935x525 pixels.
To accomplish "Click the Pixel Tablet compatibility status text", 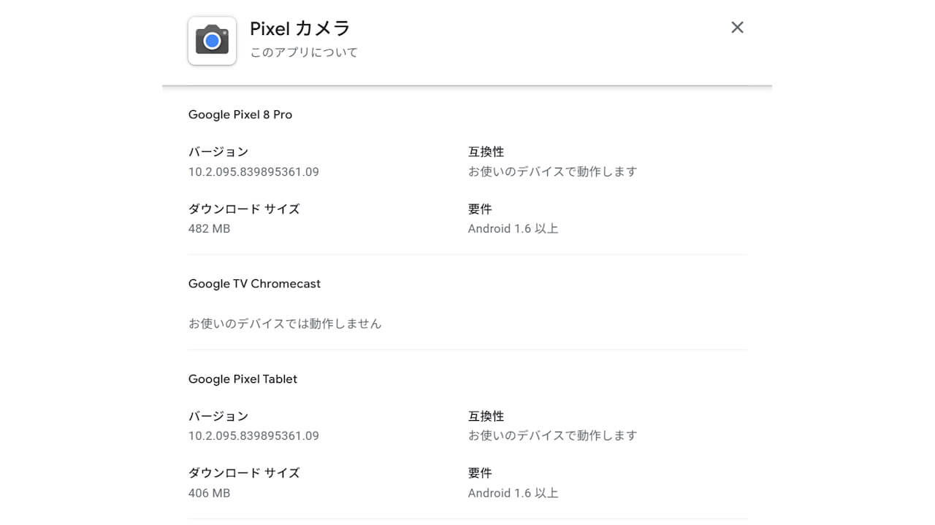I will point(552,436).
